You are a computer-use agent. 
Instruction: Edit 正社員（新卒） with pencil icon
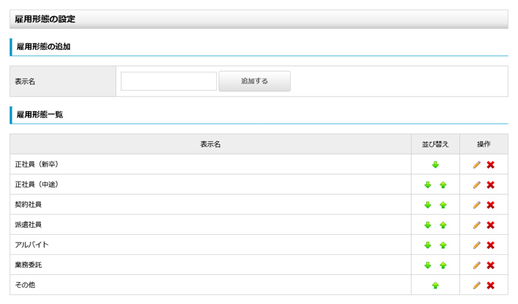point(477,165)
